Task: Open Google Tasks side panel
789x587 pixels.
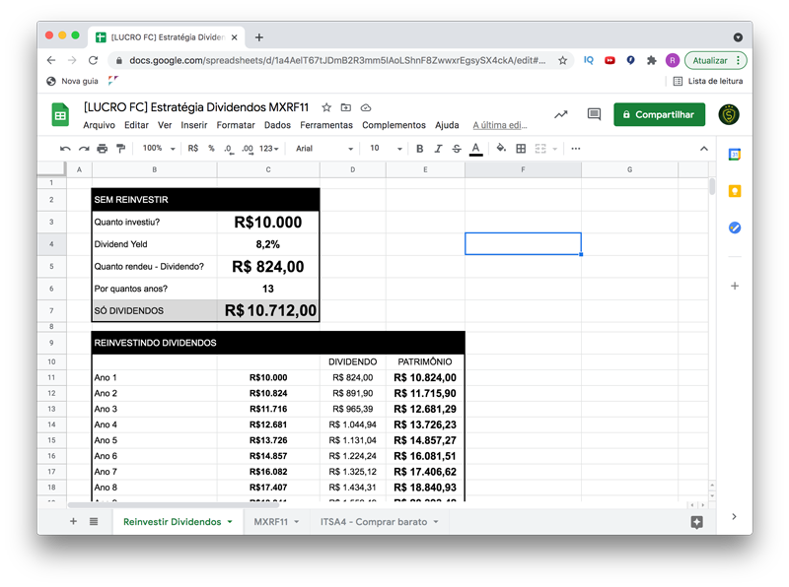Action: point(735,228)
